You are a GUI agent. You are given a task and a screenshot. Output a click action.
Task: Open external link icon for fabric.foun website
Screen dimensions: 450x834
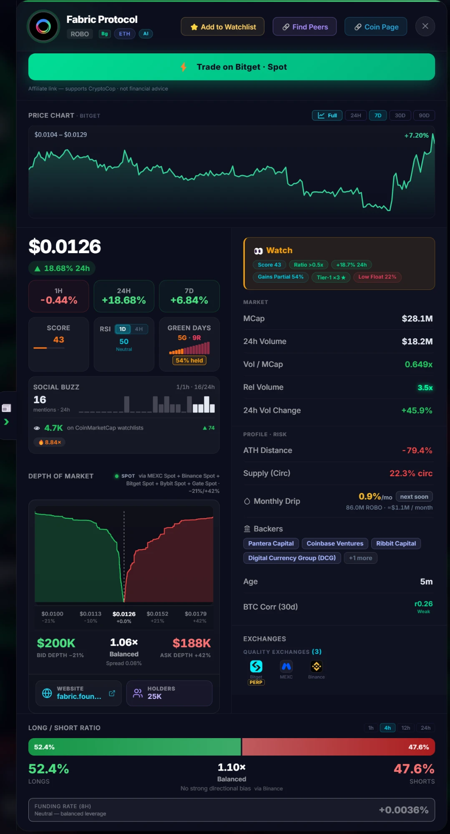point(112,693)
